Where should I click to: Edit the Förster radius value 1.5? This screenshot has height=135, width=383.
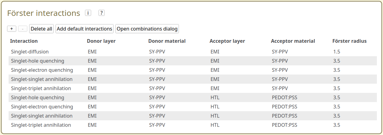[337, 52]
